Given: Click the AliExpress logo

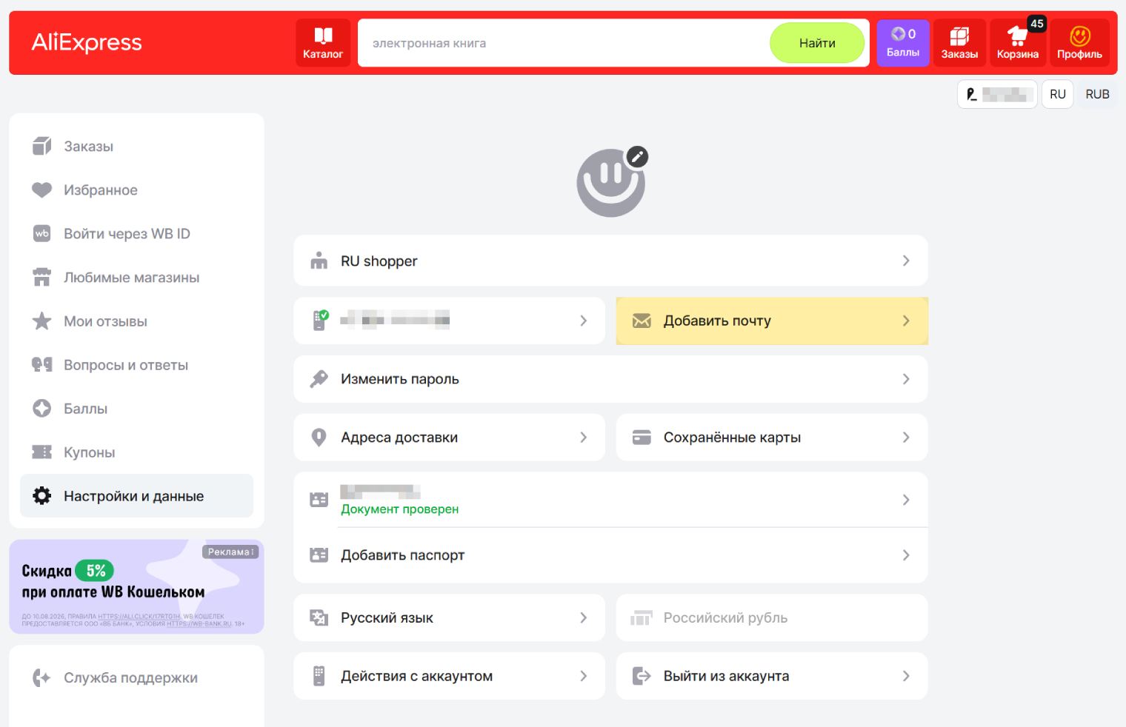Looking at the screenshot, I should pyautogui.click(x=87, y=42).
